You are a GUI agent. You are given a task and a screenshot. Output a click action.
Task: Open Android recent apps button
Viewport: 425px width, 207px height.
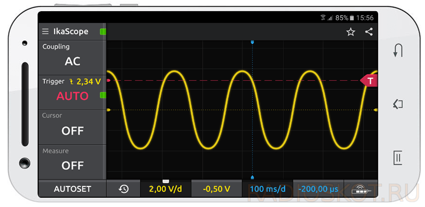(x=398, y=157)
